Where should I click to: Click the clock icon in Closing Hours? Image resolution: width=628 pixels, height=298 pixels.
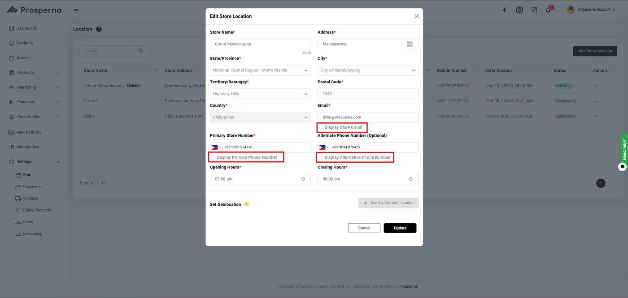pos(410,179)
